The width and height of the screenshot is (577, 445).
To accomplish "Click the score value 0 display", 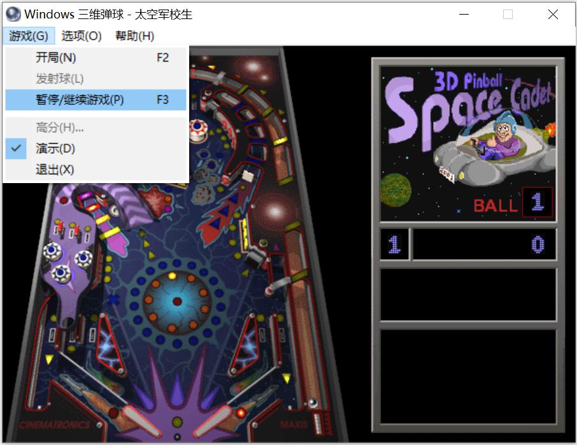I will (x=538, y=244).
